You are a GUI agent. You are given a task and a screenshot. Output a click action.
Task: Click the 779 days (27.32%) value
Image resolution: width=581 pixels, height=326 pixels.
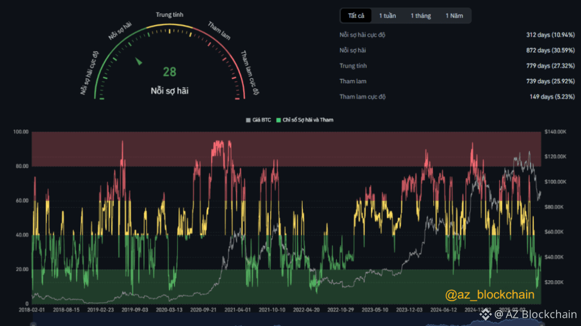[x=551, y=66]
